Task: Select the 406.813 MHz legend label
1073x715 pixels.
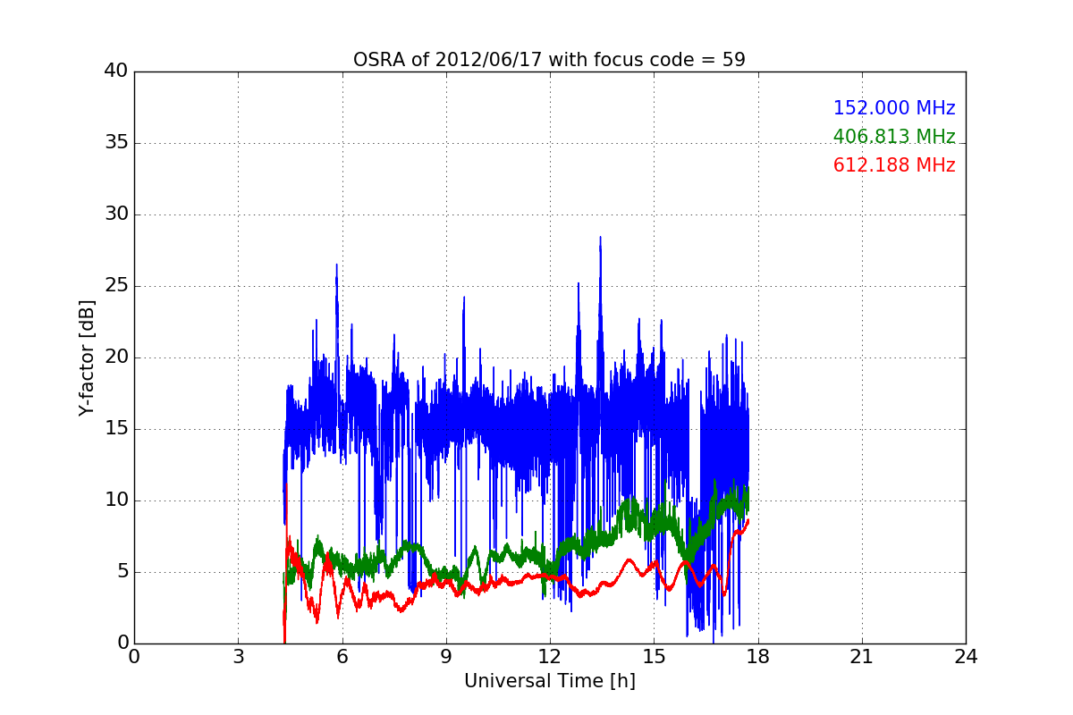Action: [x=894, y=137]
